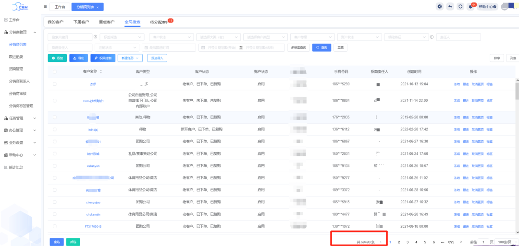Image resolution: width=519 pixels, height=246 pixels.
Task: Click the back arrow icon in top bar
Action: coord(450,7)
